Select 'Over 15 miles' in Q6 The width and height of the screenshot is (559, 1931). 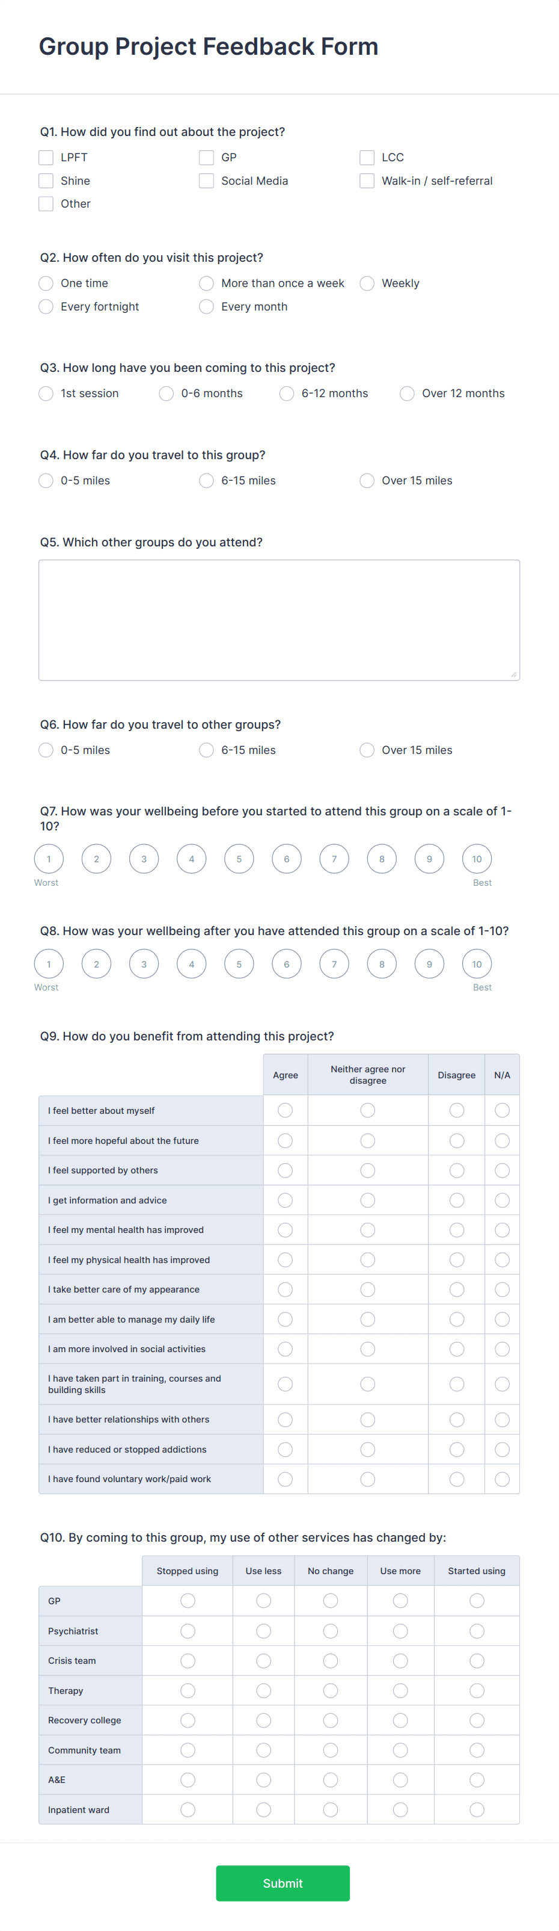[x=367, y=750]
